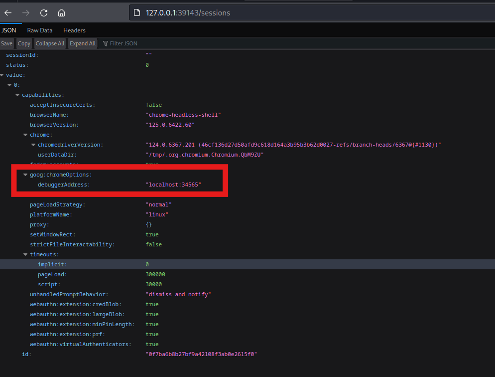This screenshot has height=377, width=495.
Task: Click value "chrome-headless-shell"
Action: pyautogui.click(x=183, y=115)
